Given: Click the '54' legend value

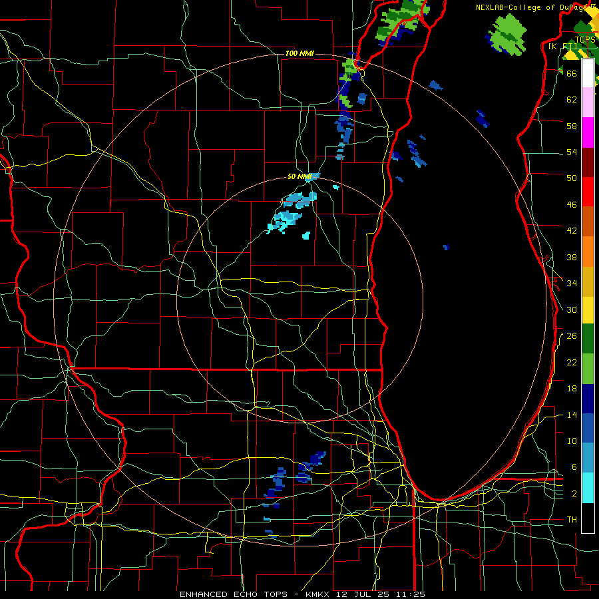Looking at the screenshot, I should [x=572, y=152].
